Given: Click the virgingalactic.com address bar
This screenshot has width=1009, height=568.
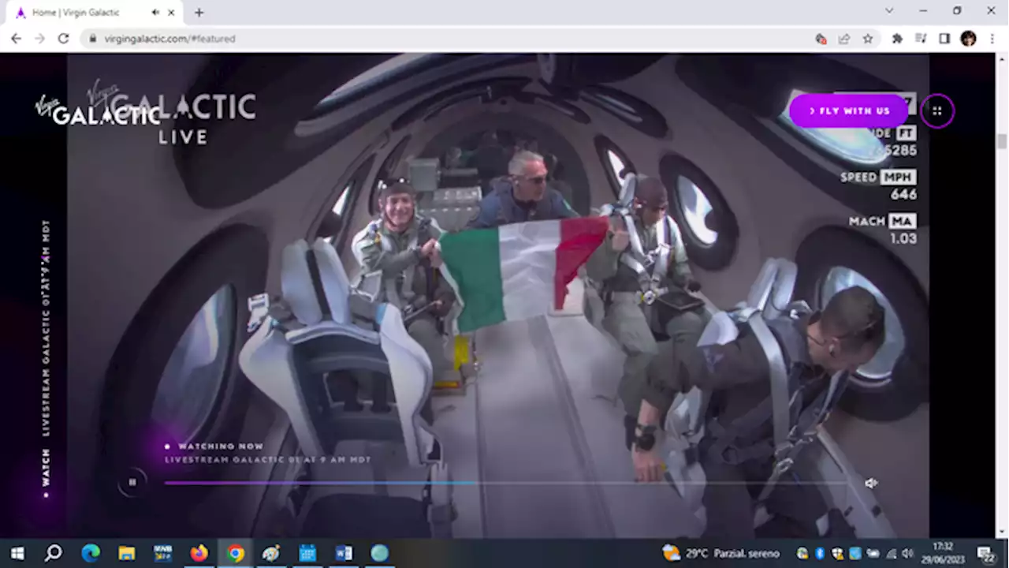Looking at the screenshot, I should point(449,38).
